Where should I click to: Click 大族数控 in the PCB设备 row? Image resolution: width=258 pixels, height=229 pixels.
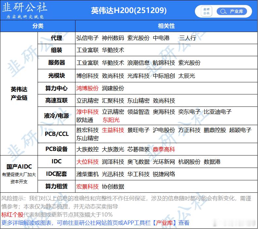coord(88,149)
